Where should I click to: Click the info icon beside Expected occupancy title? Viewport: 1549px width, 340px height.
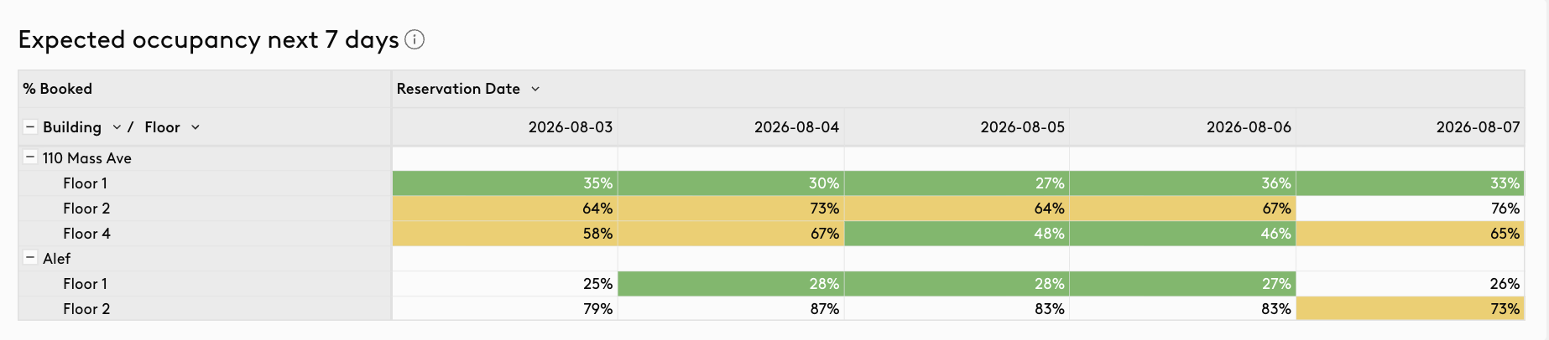(415, 39)
